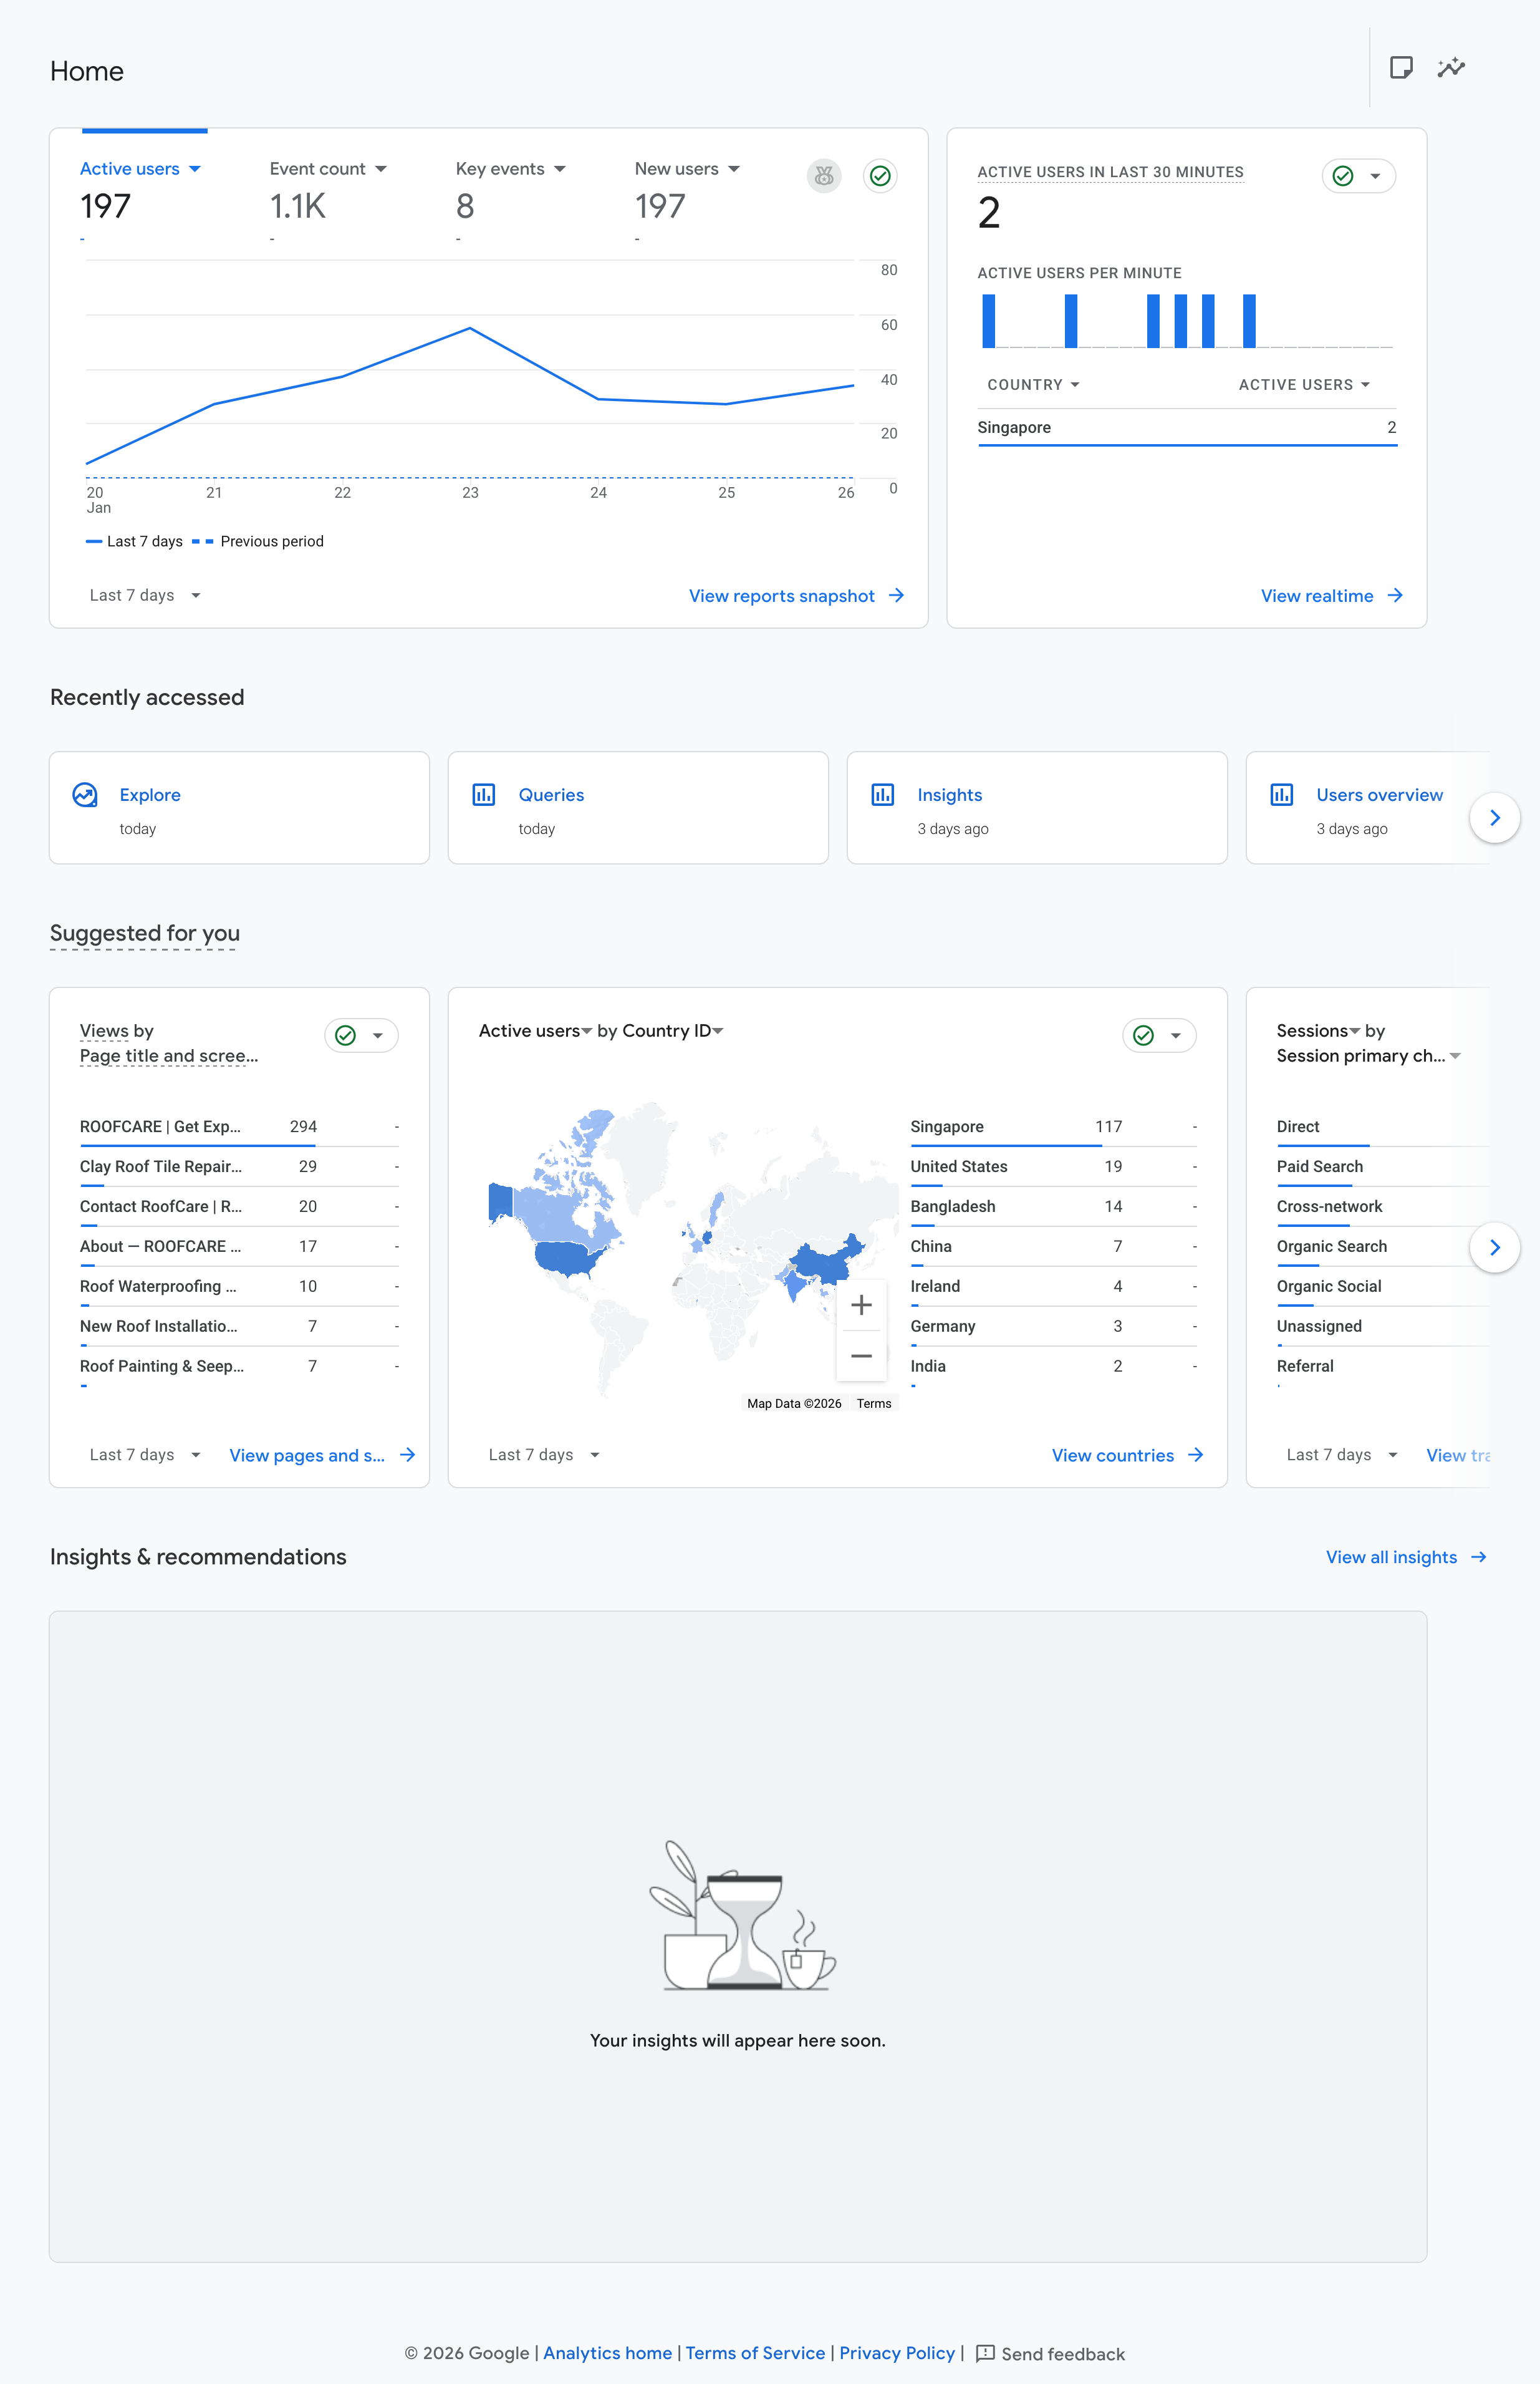Select the ROOFCARE | Get Exp... page row

(x=239, y=1128)
